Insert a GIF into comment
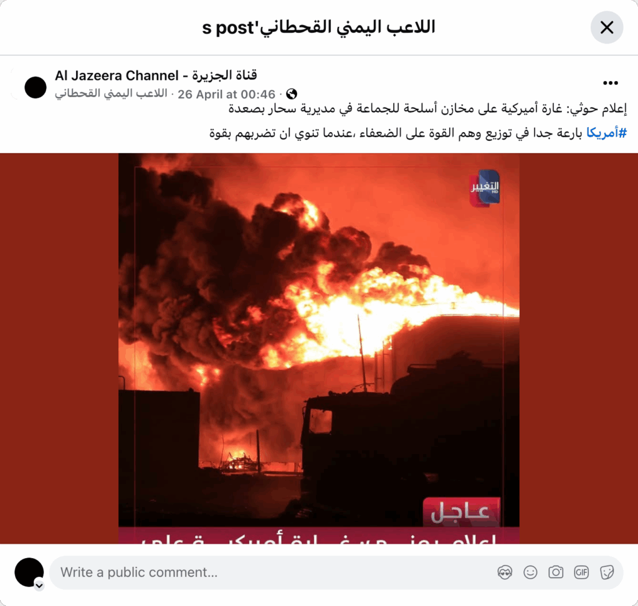The image size is (638, 606). 581,572
